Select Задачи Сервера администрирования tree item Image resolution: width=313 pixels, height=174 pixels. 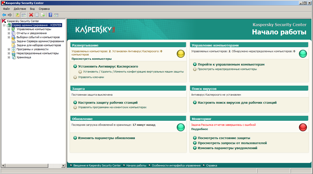(x=40, y=41)
